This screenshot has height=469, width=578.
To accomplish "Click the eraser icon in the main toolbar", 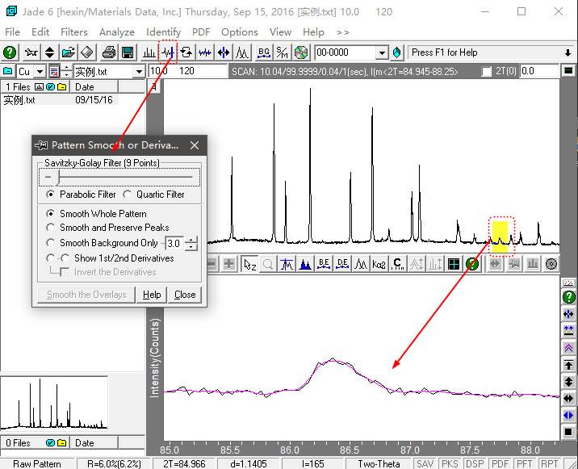I will [x=87, y=52].
